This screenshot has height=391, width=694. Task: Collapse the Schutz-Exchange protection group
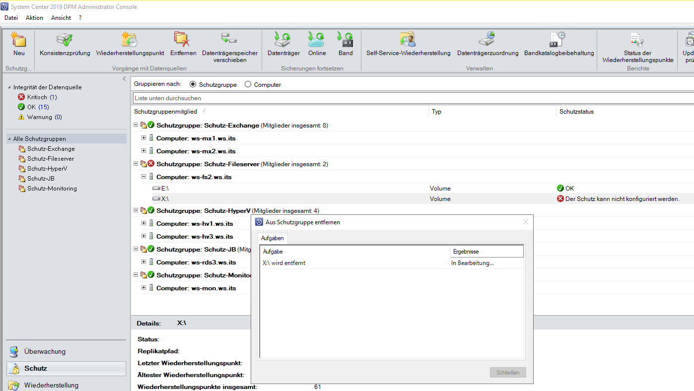click(x=136, y=125)
